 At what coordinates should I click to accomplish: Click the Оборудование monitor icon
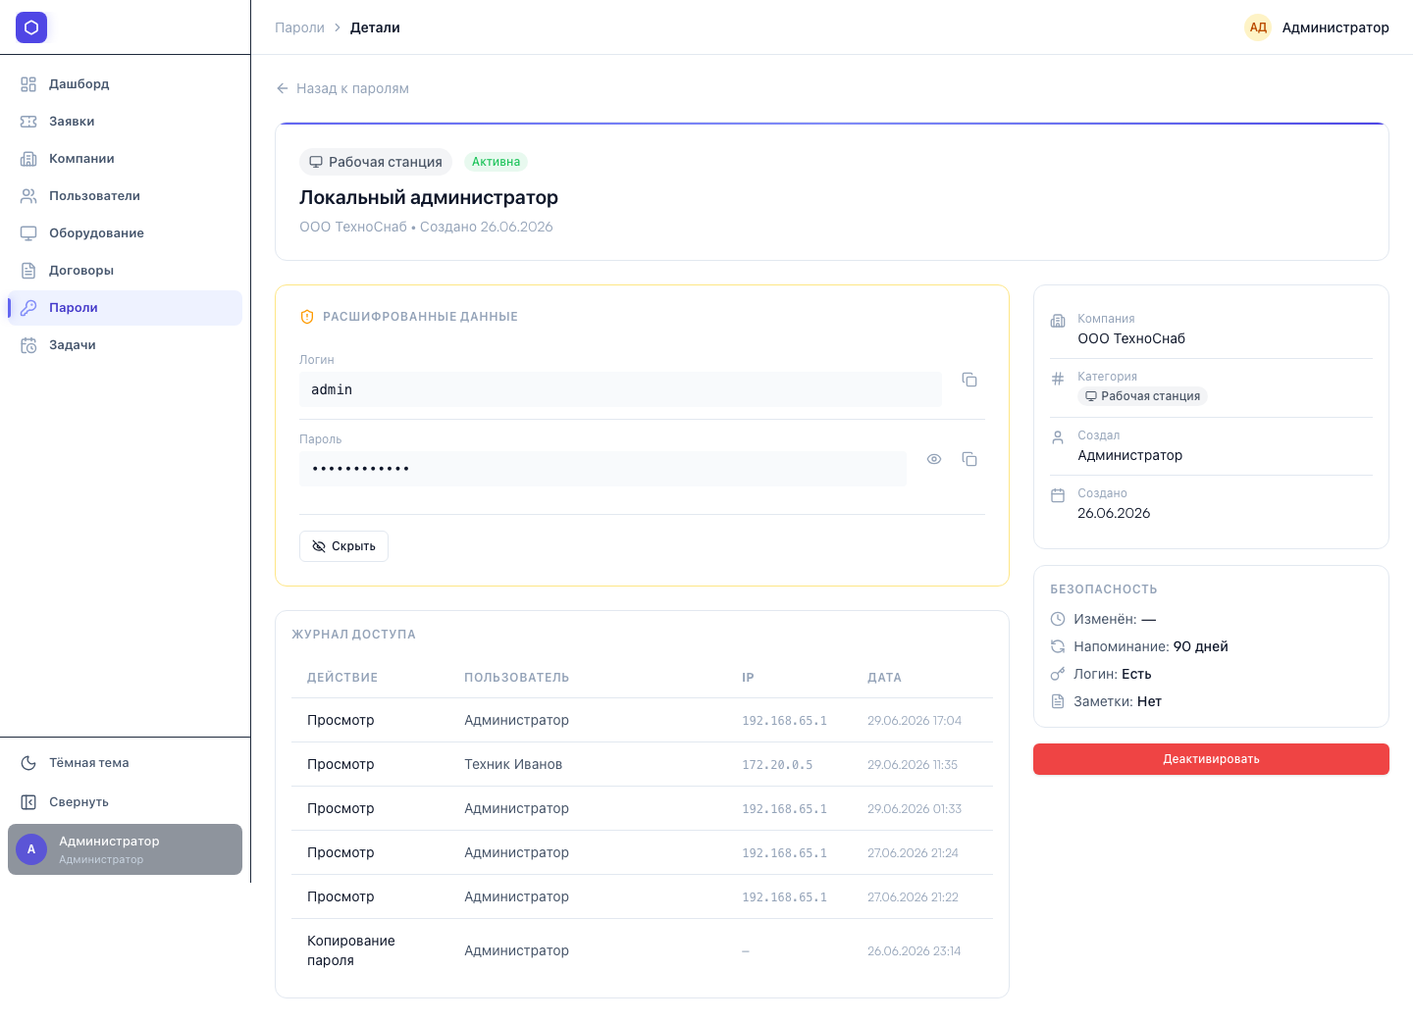(28, 233)
